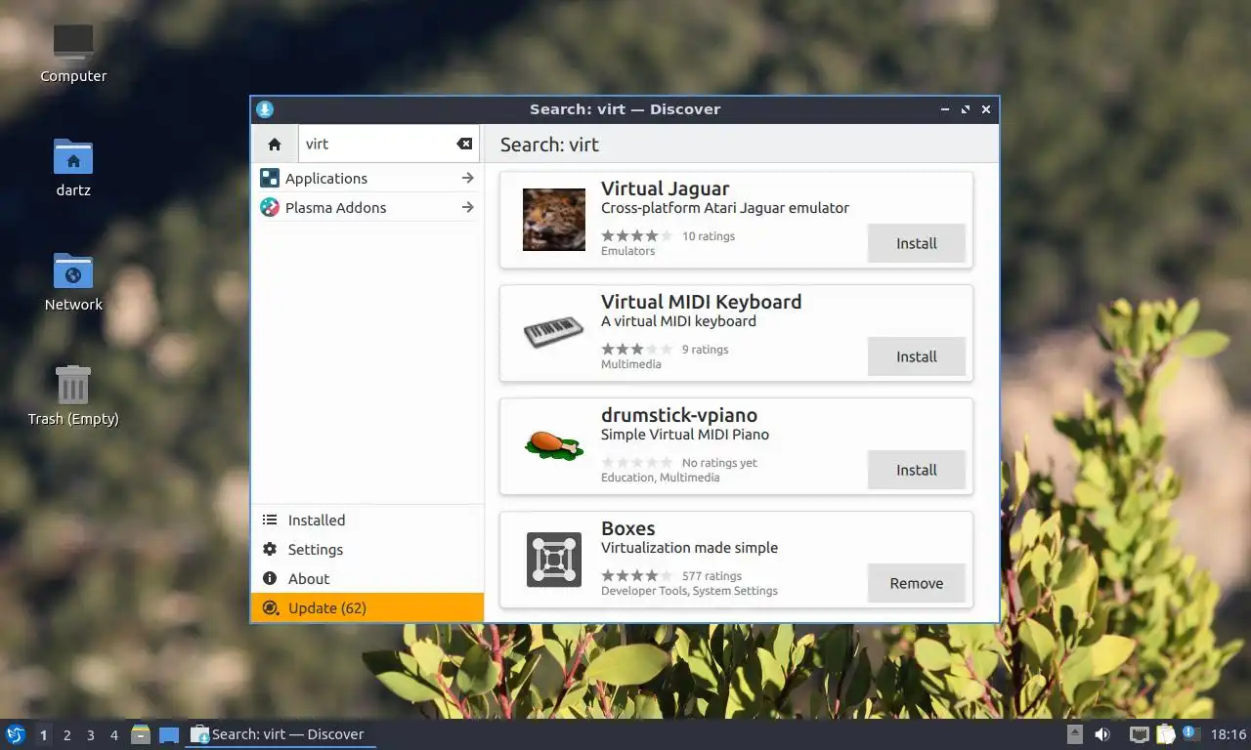Click the Plasma Addons category icon
The width and height of the screenshot is (1251, 750).
[270, 207]
